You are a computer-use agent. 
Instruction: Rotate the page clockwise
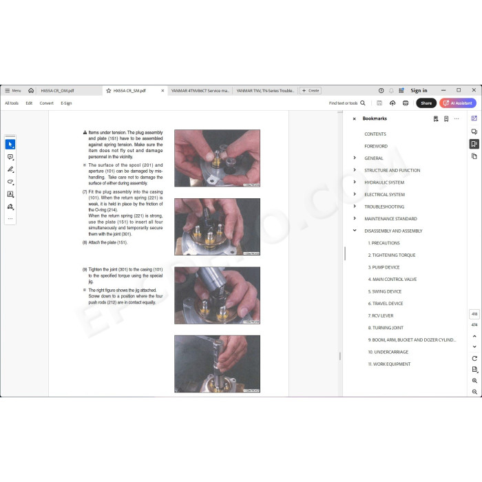click(x=474, y=359)
